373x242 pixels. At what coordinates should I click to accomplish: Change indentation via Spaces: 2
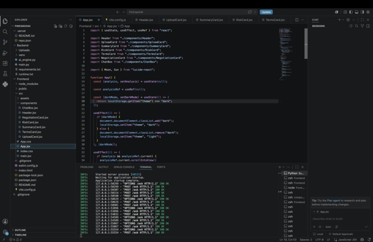click(306, 240)
